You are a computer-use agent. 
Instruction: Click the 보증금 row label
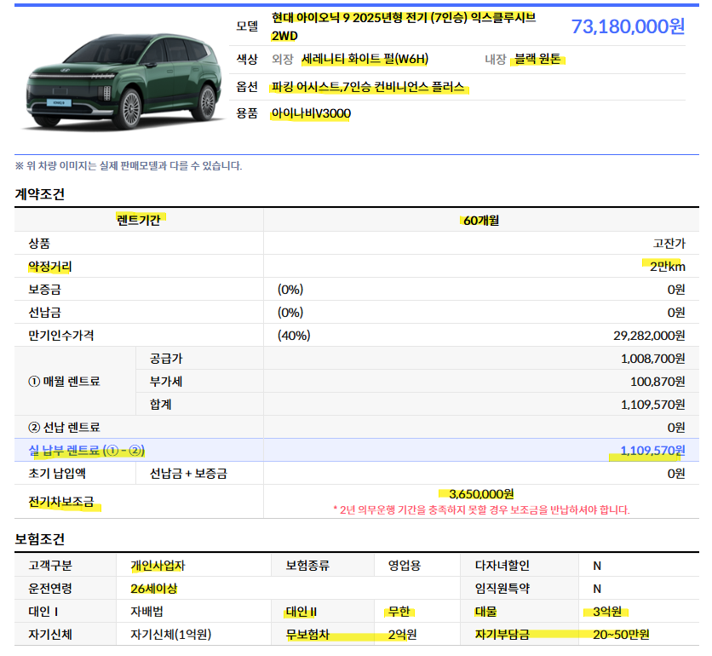(44, 290)
